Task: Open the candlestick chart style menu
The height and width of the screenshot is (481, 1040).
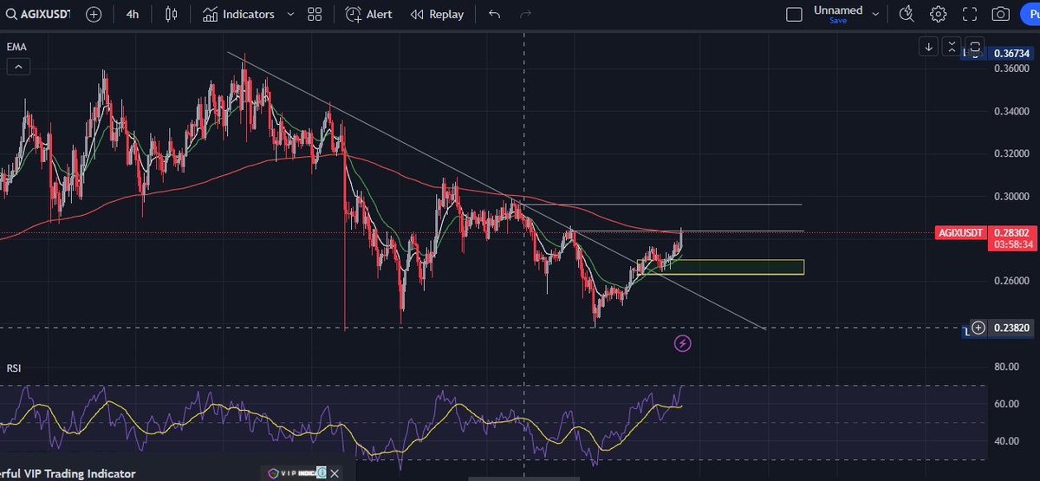Action: [x=172, y=15]
